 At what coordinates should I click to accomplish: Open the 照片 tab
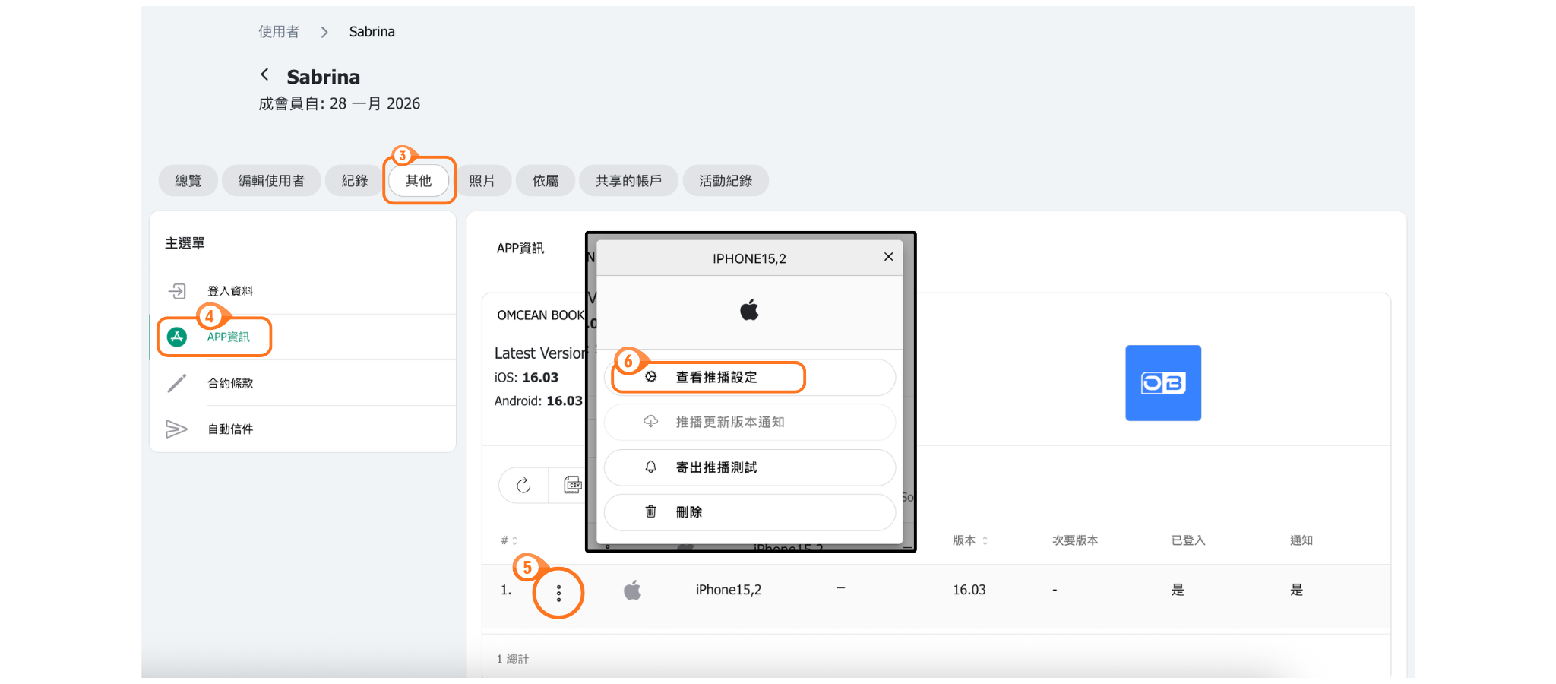(482, 181)
